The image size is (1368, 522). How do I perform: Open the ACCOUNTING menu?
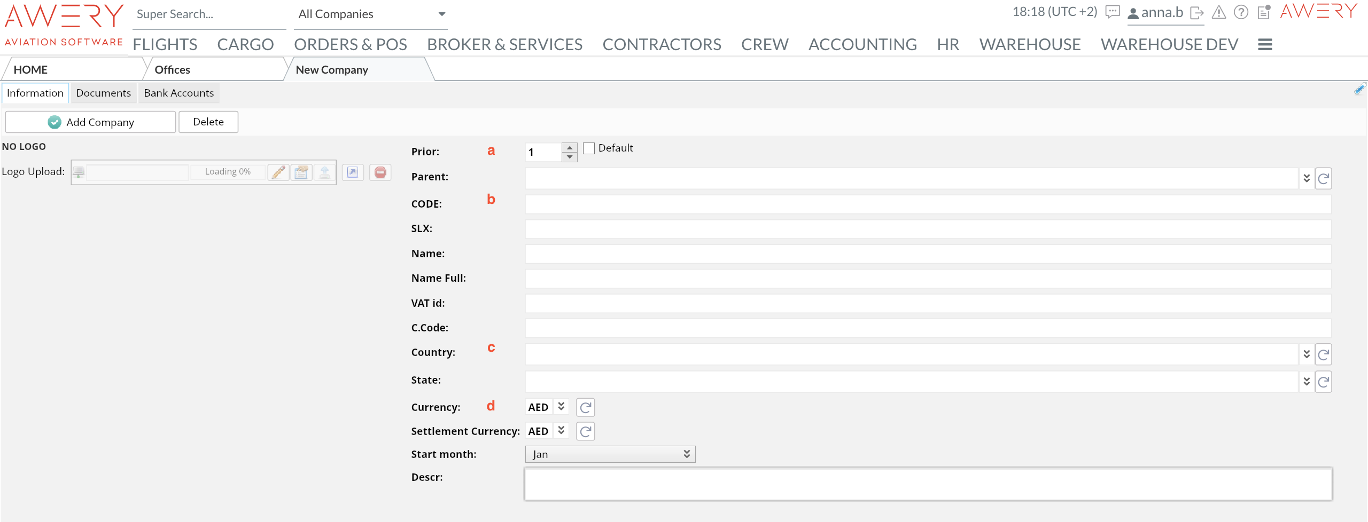[x=862, y=44]
